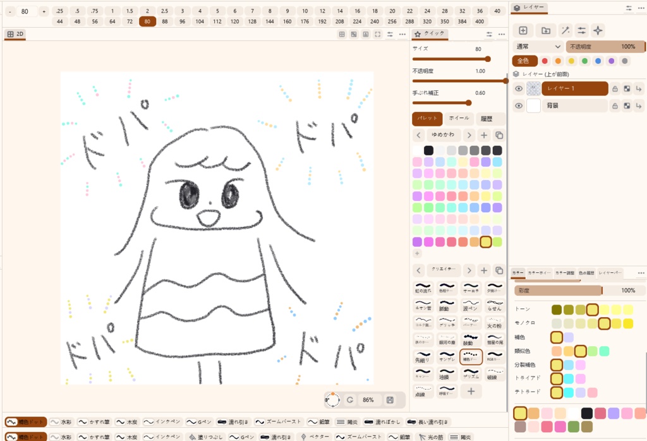Decrease brush size with - button

tap(10, 11)
